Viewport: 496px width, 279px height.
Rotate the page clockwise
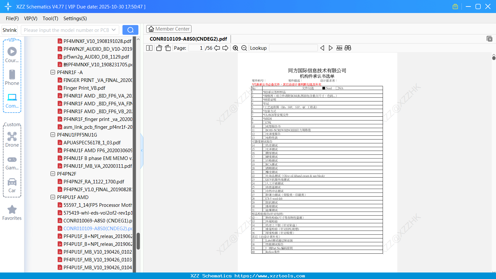click(168, 48)
